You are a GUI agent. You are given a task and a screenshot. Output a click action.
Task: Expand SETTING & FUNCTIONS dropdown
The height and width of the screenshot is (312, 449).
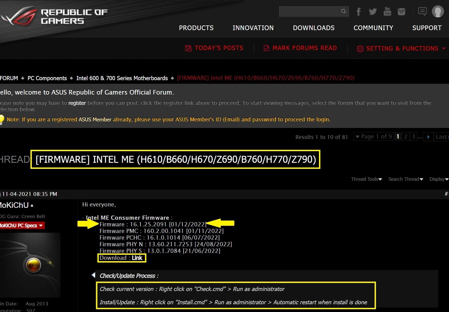click(x=406, y=48)
